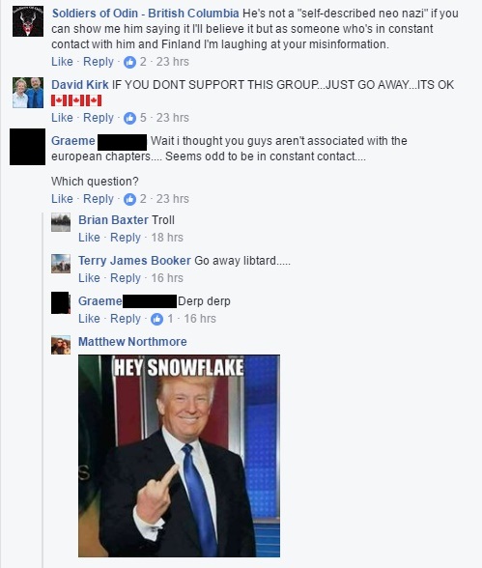Click like reaction icon on Derp derp reply
This screenshot has height=568, width=482.
tap(156, 319)
